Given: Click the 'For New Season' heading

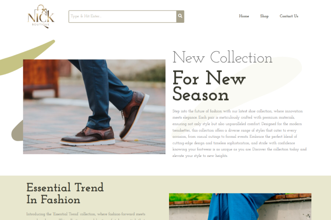Looking at the screenshot, I should pos(209,86).
